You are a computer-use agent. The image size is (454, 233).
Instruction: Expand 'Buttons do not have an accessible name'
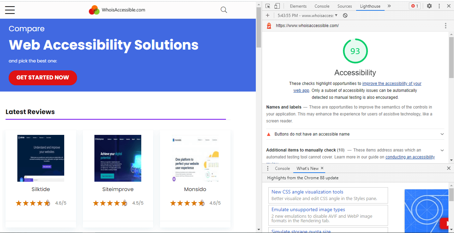pos(355,134)
